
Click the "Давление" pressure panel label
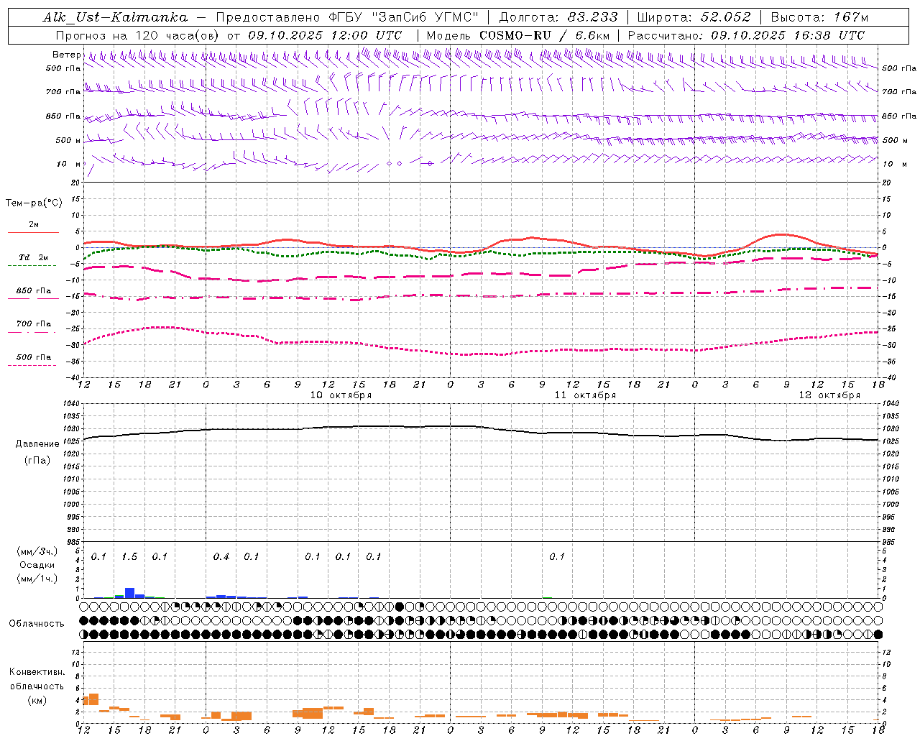37,444
